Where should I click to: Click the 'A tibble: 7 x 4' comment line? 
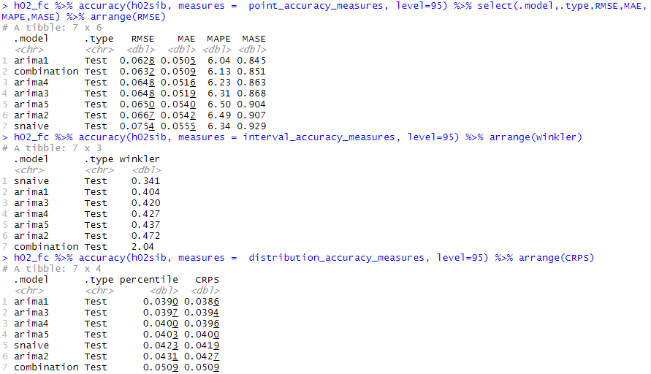[x=52, y=269]
